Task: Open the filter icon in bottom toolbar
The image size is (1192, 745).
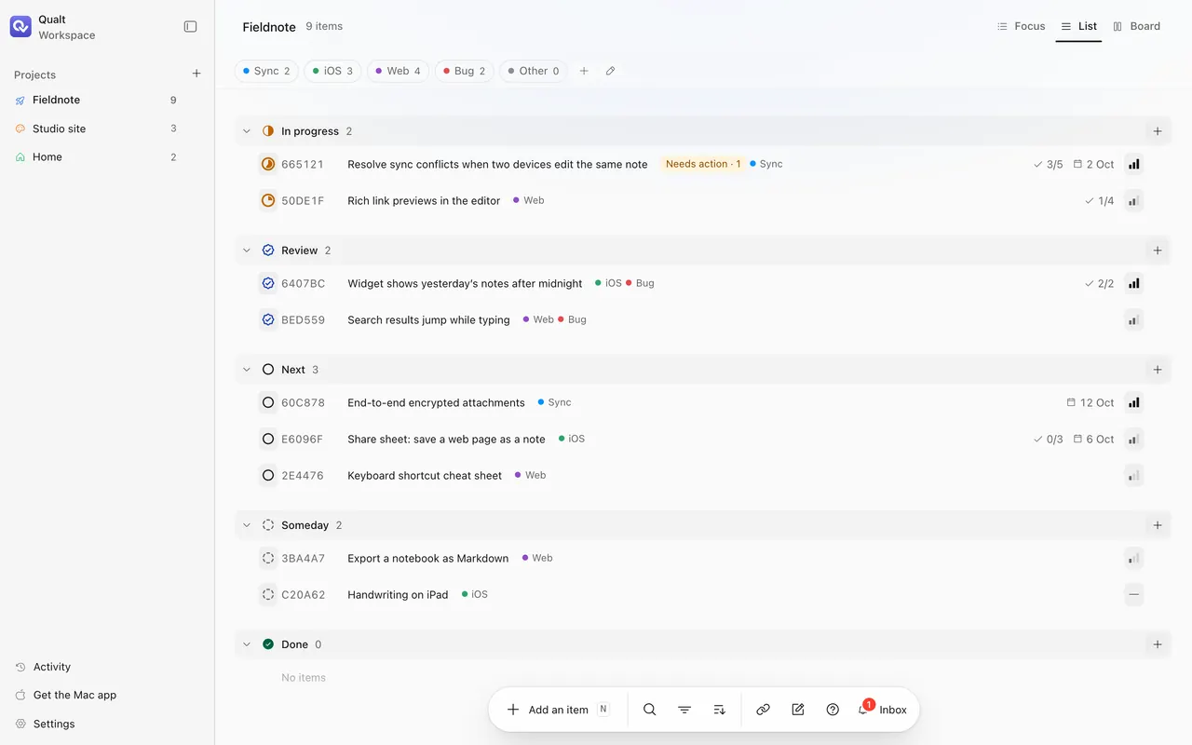Action: pos(684,710)
